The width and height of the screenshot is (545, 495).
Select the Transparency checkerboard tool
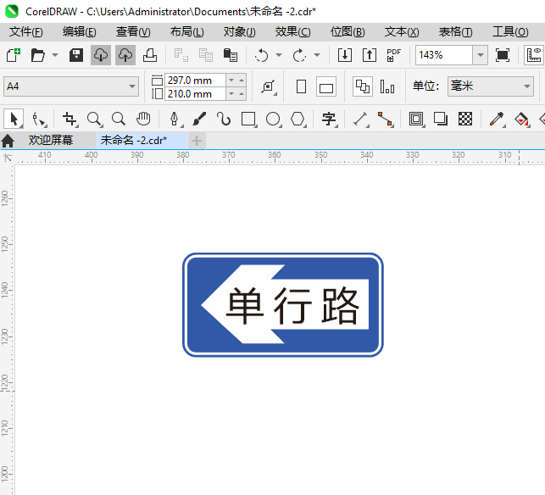pyautogui.click(x=465, y=119)
